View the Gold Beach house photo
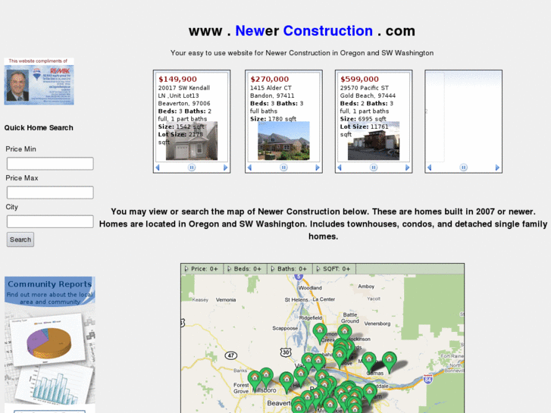Screen dimensions: 551x413 coord(374,141)
